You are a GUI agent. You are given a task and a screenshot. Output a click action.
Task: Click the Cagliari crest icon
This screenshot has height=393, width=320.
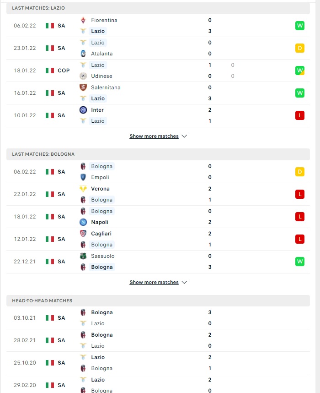click(83, 234)
